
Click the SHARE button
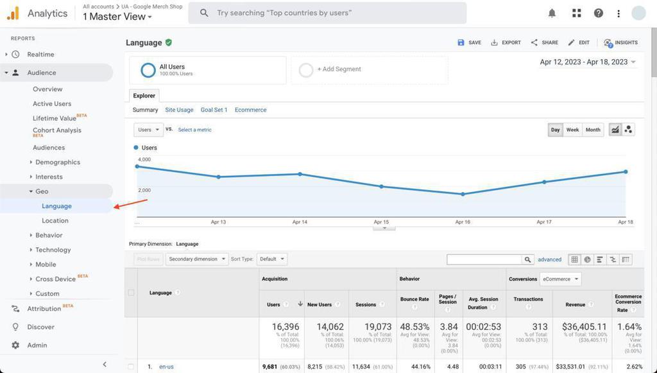(544, 42)
